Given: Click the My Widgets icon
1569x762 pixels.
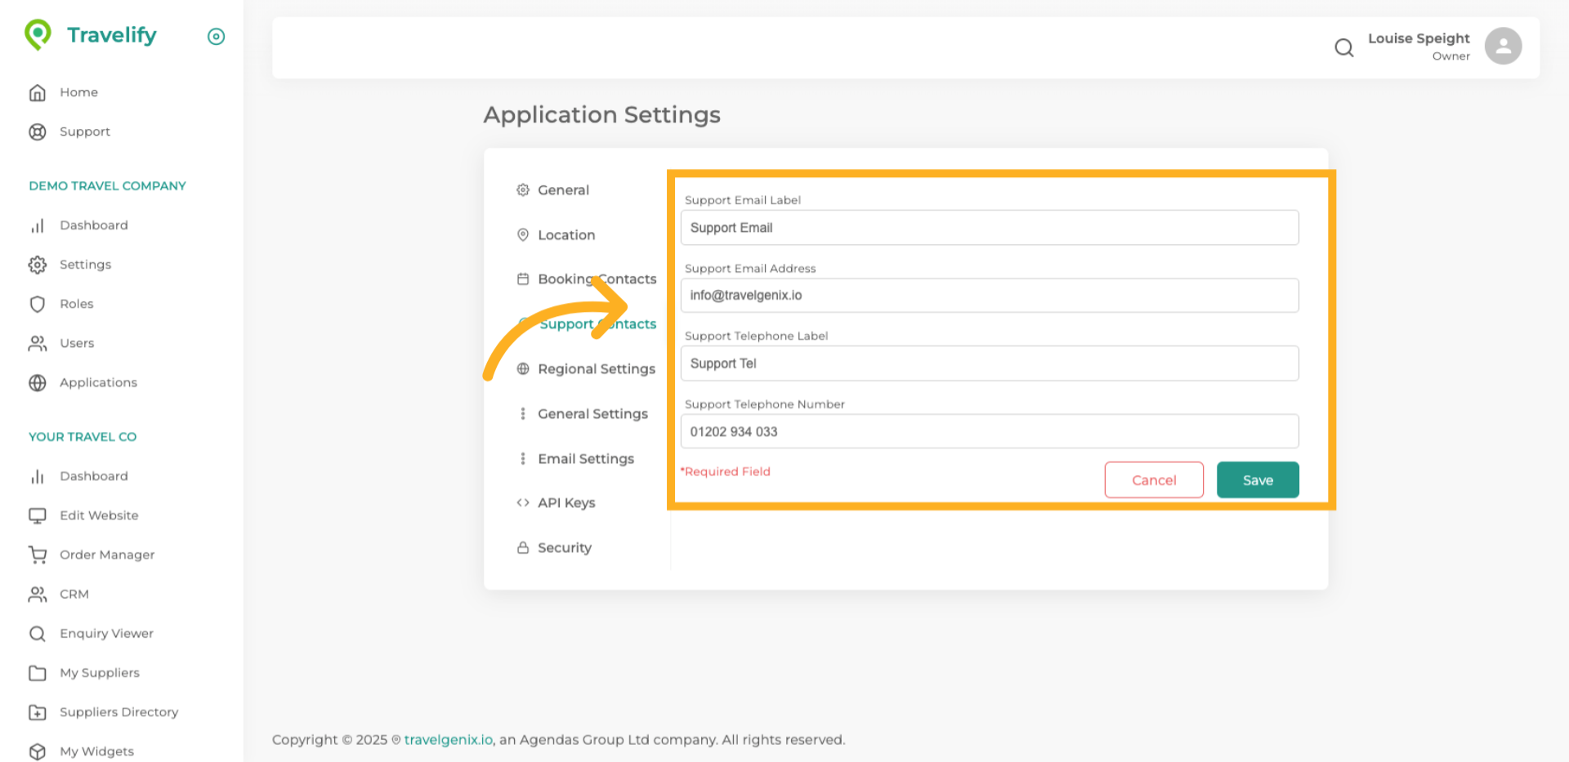Looking at the screenshot, I should (x=38, y=751).
